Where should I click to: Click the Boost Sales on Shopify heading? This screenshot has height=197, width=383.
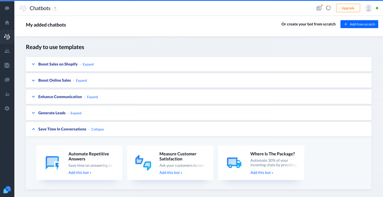58,64
